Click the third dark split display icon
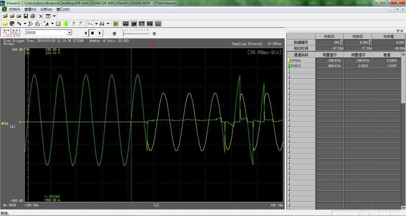Image resolution: width=406 pixels, height=216 pixels. (142, 24)
